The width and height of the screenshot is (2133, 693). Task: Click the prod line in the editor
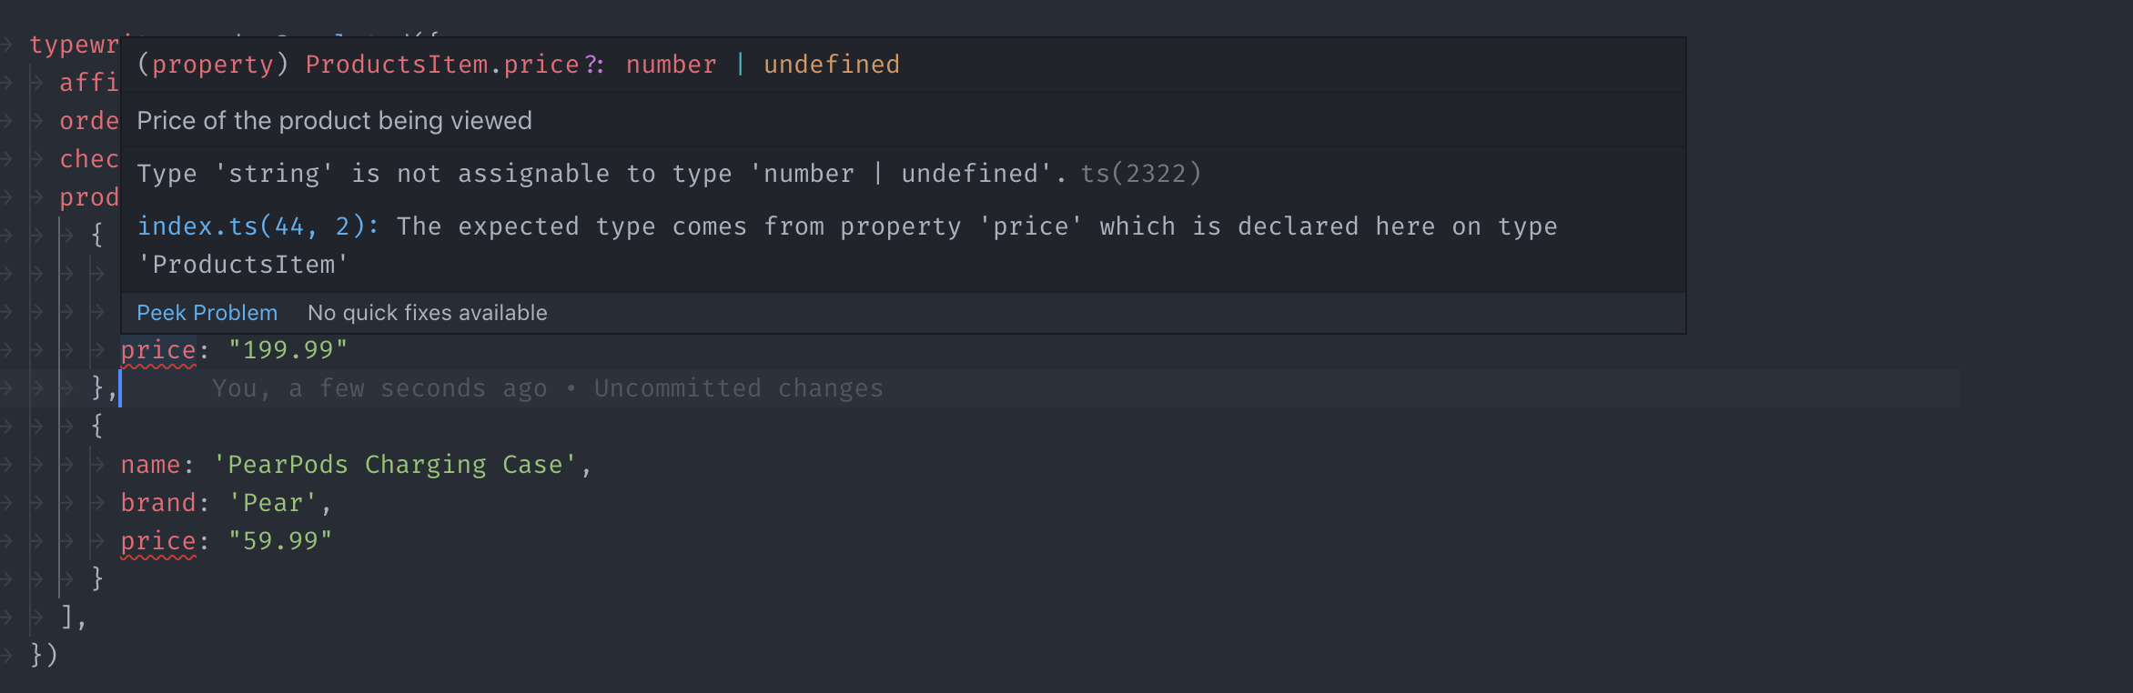coord(90,196)
